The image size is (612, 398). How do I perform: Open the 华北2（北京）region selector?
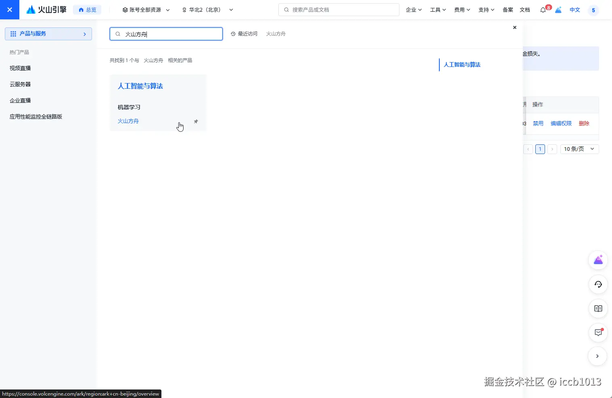pos(207,10)
